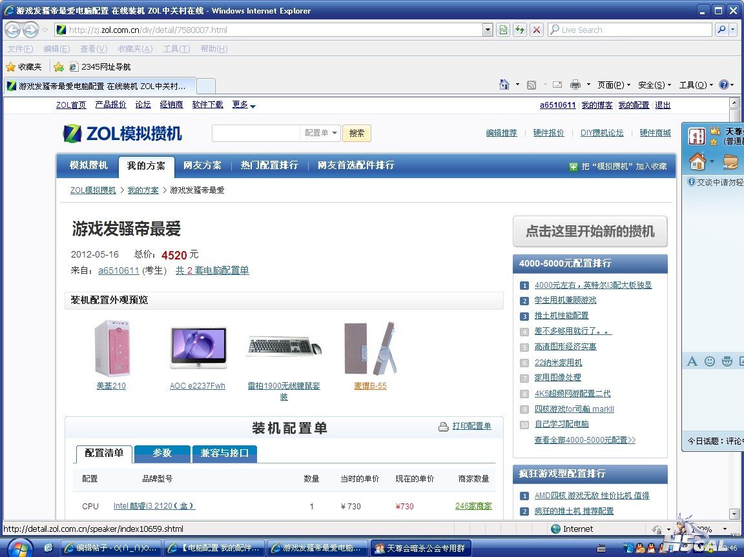
Task: Open the 工具(O) command bar dropdown
Action: pyautogui.click(x=696, y=85)
